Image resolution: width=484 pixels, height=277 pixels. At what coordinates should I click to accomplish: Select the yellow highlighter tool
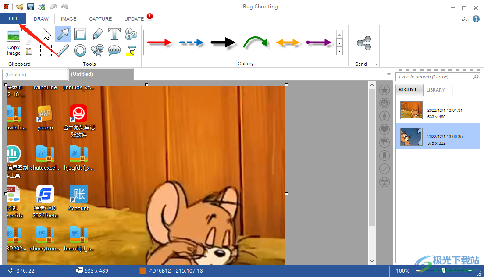coord(131,50)
